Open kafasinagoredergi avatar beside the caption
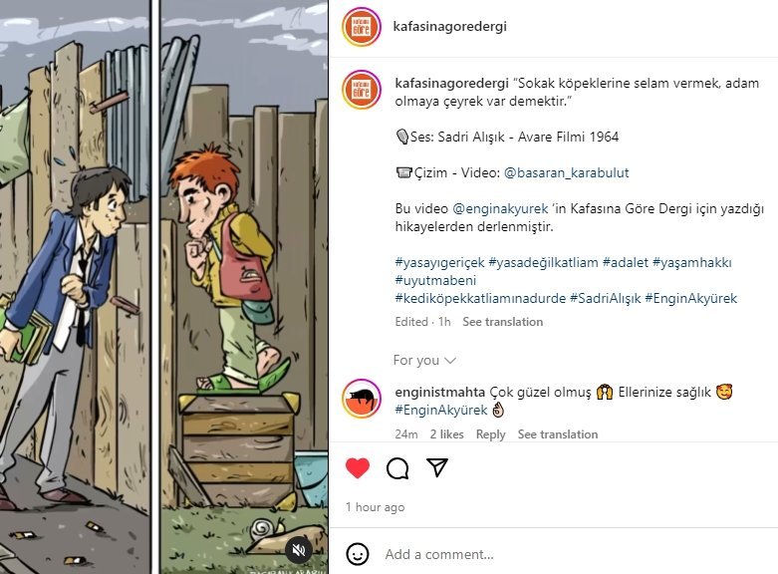 tap(362, 90)
